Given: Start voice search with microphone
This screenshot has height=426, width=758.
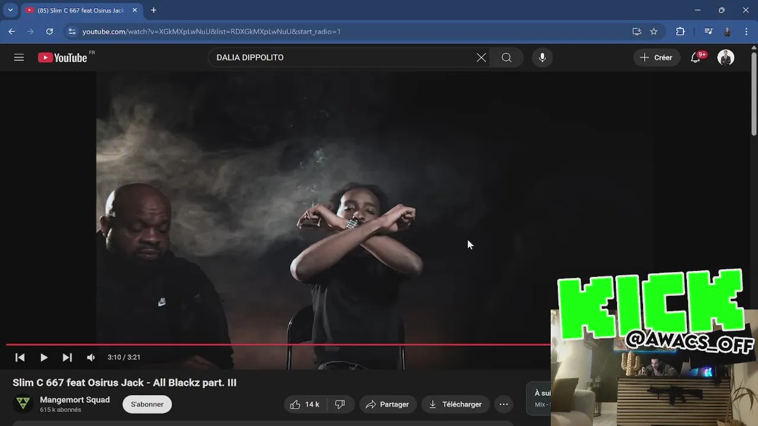Looking at the screenshot, I should coord(542,57).
